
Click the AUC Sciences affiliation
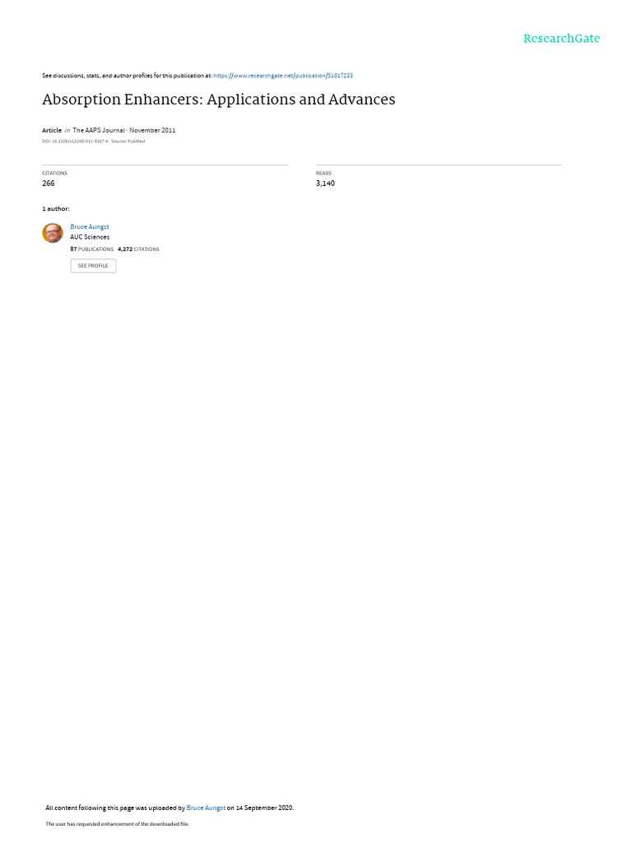click(90, 237)
